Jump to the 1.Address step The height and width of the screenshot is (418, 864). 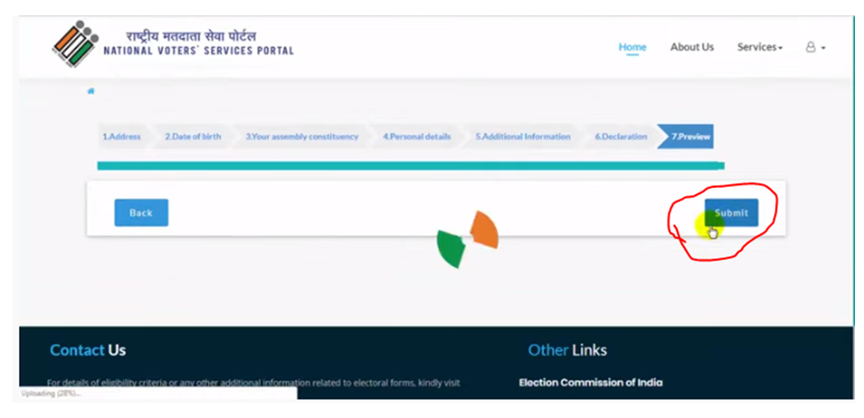121,137
